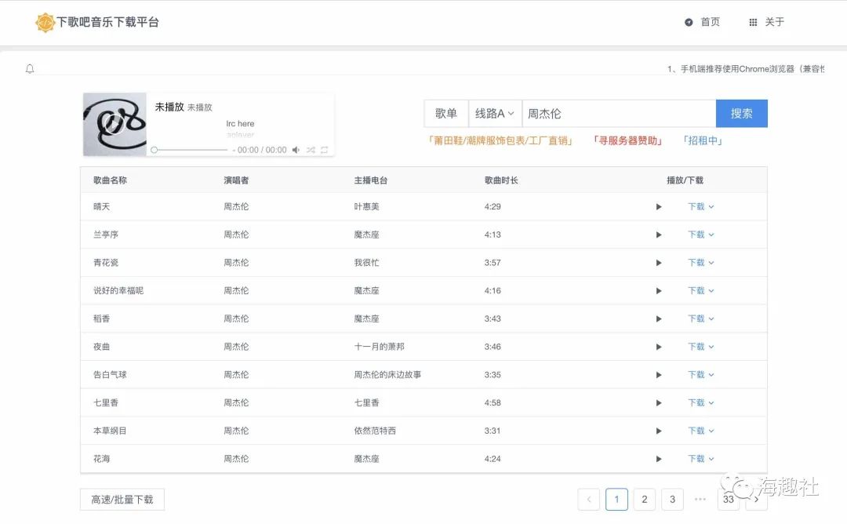Play the song 花海
The width and height of the screenshot is (847, 524).
click(659, 459)
